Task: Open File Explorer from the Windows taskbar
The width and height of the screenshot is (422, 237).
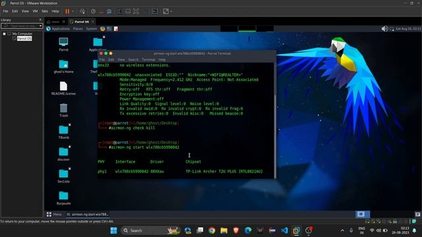Action: click(x=224, y=230)
